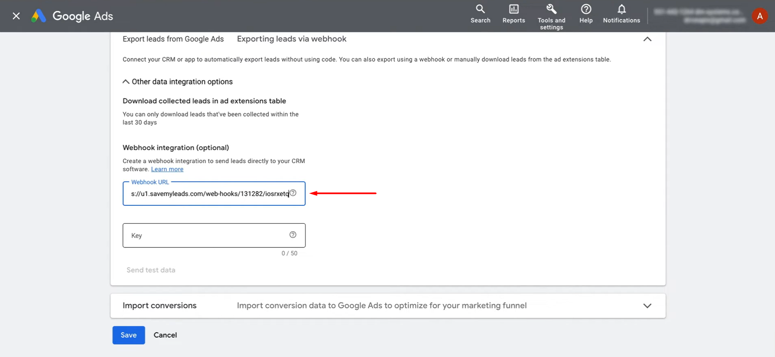Open the Notifications bell icon
The image size is (775, 357).
(x=621, y=9)
